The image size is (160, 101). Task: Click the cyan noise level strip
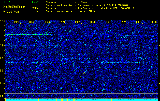pos(81,100)
